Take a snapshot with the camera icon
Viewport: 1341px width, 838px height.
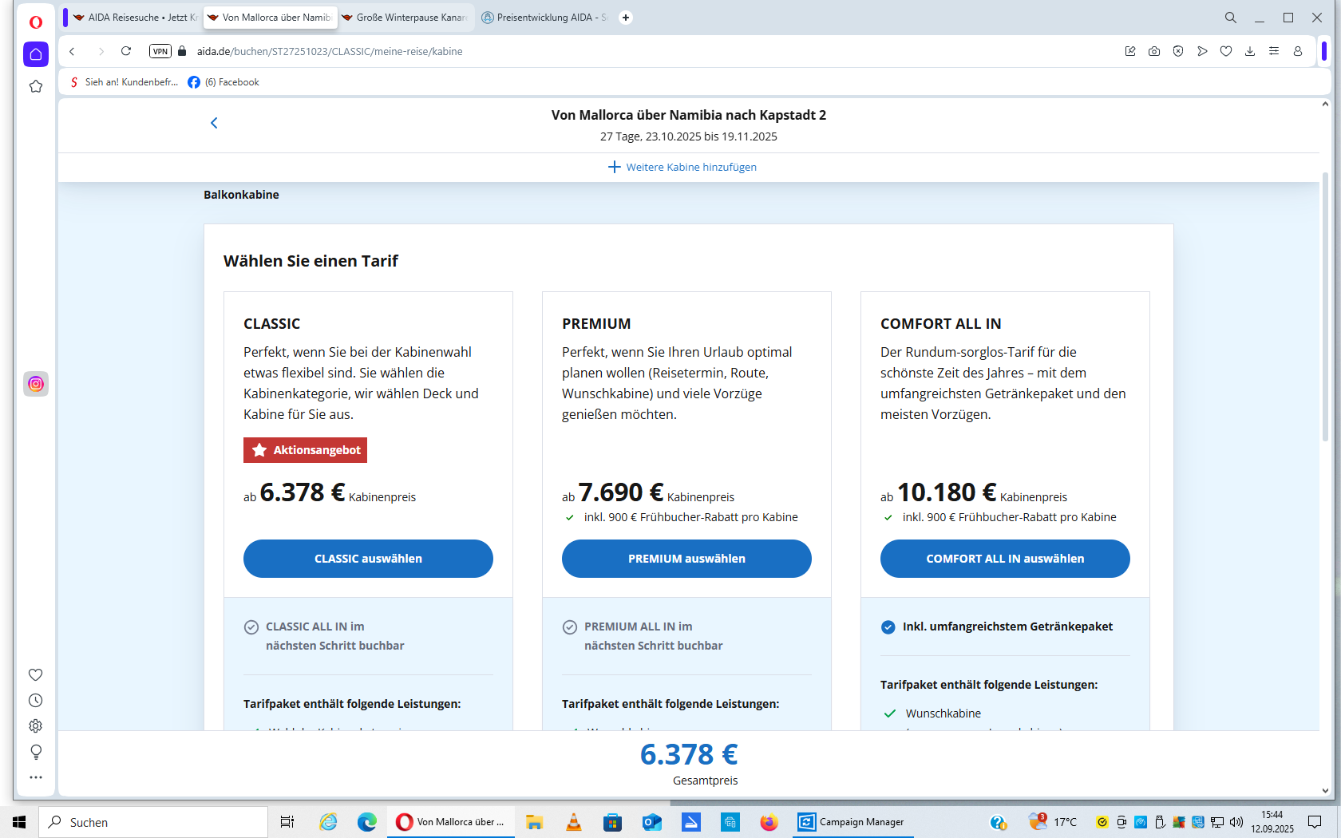click(x=1154, y=51)
